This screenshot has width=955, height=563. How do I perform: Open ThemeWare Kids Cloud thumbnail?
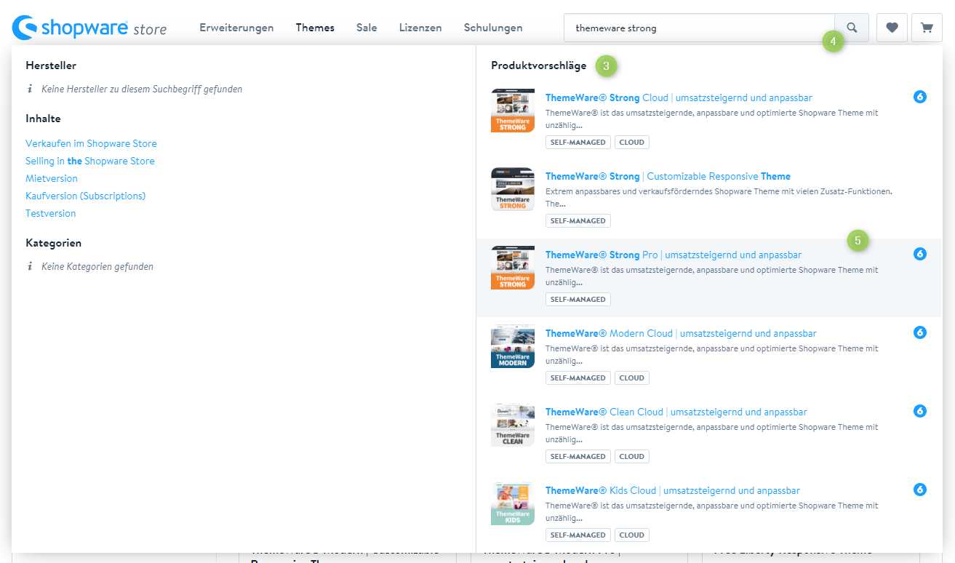(x=513, y=503)
